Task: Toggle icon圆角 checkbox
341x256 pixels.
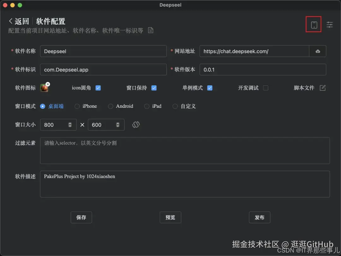Action: 98,88
